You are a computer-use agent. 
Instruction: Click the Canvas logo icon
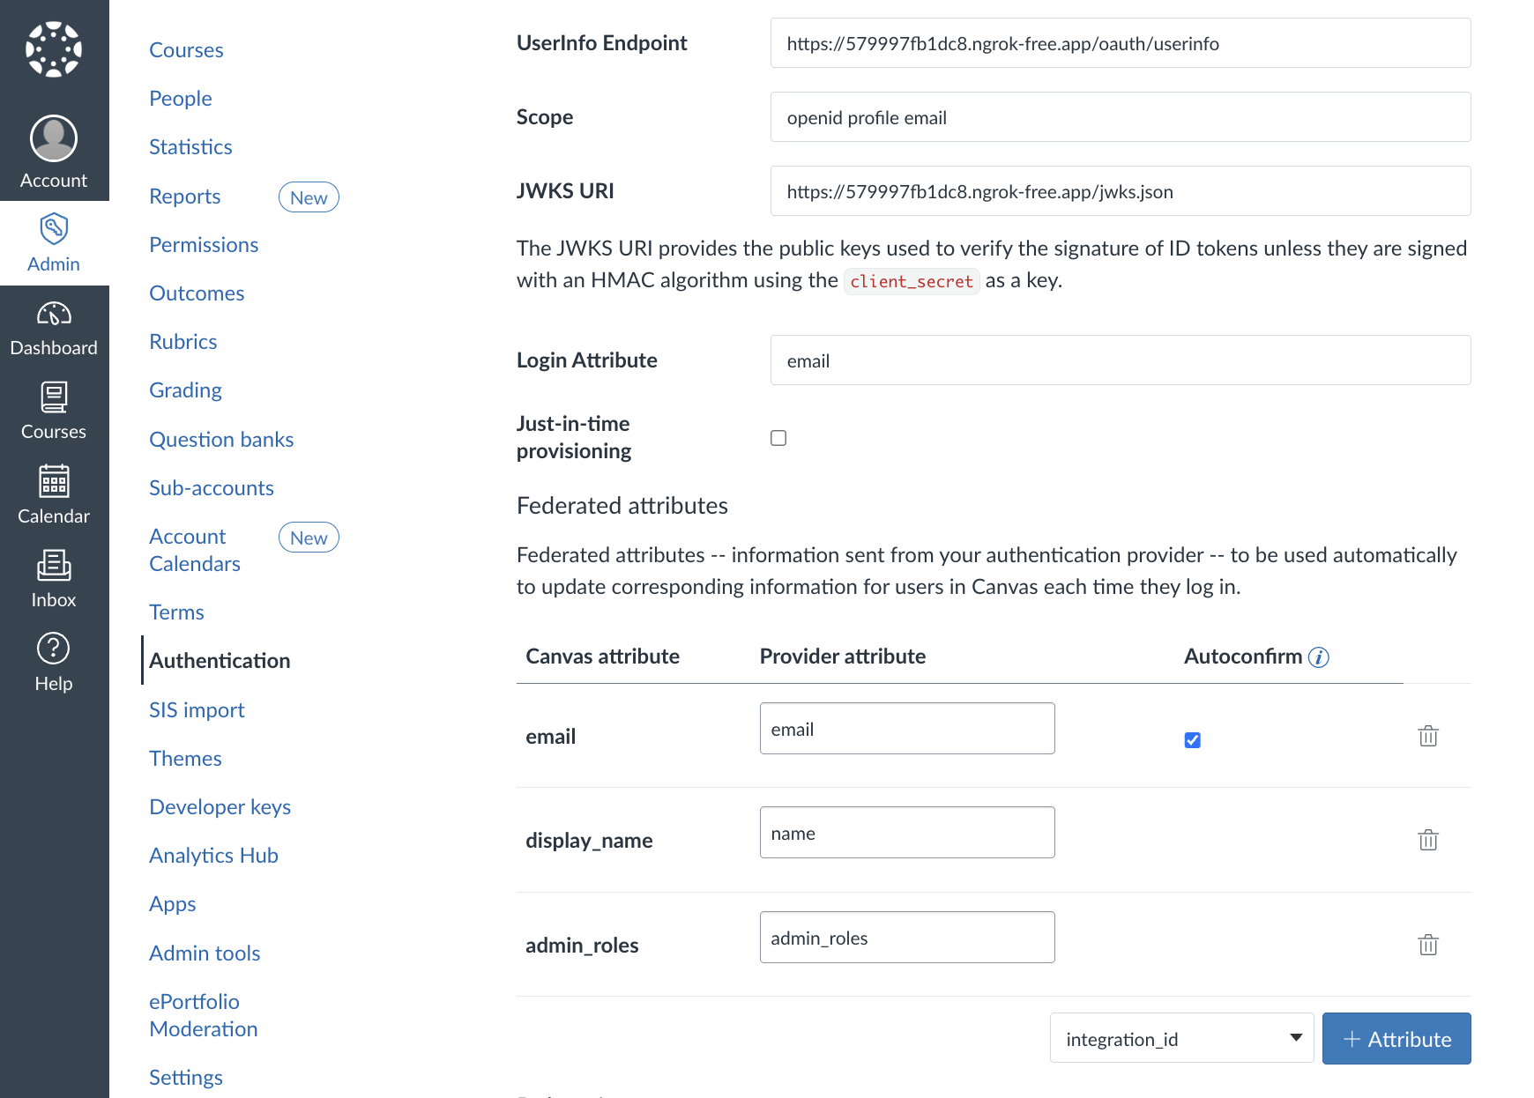54,48
